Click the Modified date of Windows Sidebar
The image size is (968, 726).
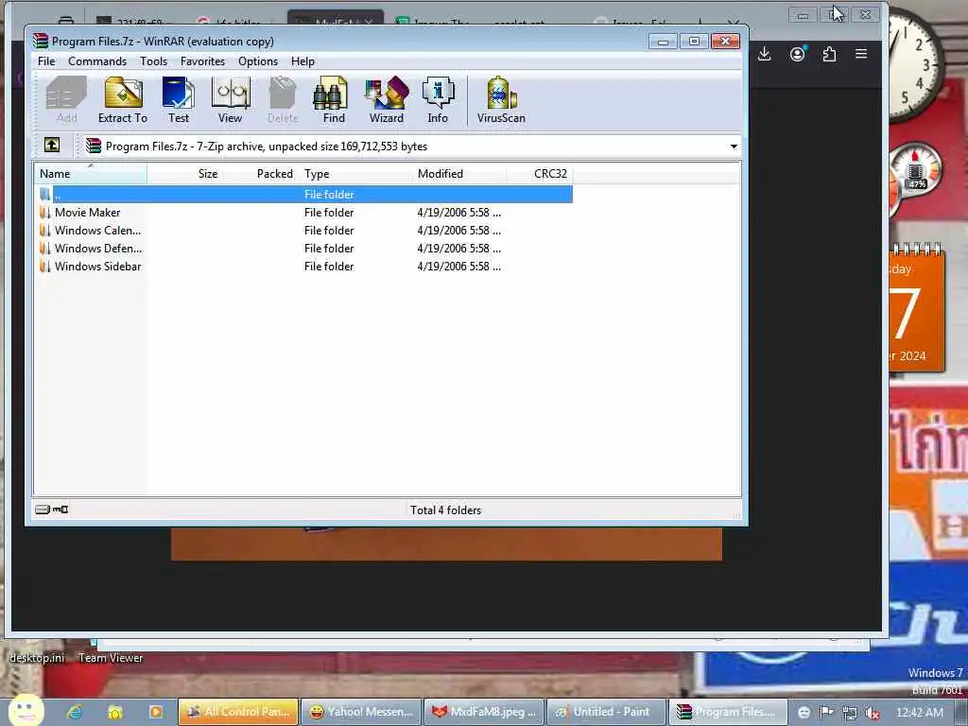(x=458, y=266)
